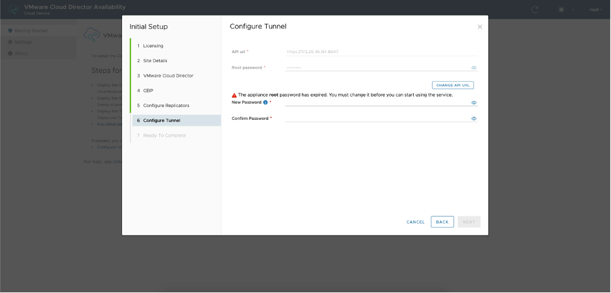Click the red warning triangle icon
This screenshot has width=611, height=293.
tap(234, 95)
